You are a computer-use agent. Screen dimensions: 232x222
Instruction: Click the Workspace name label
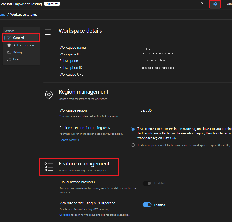tap(72, 47)
